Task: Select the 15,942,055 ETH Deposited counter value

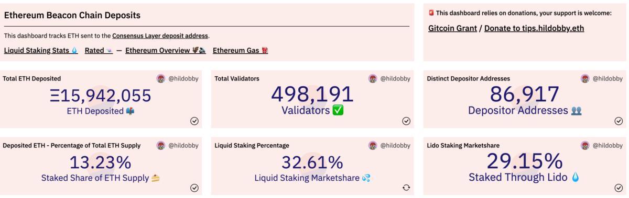Action: point(101,96)
